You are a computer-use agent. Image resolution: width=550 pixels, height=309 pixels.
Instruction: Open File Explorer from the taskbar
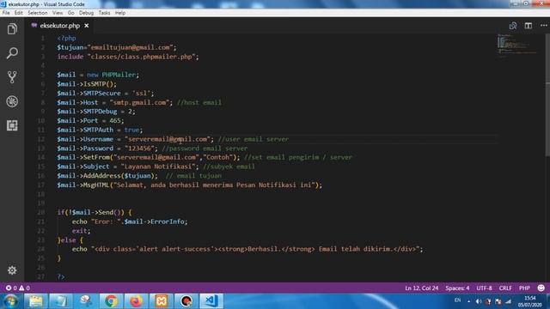pos(36,301)
